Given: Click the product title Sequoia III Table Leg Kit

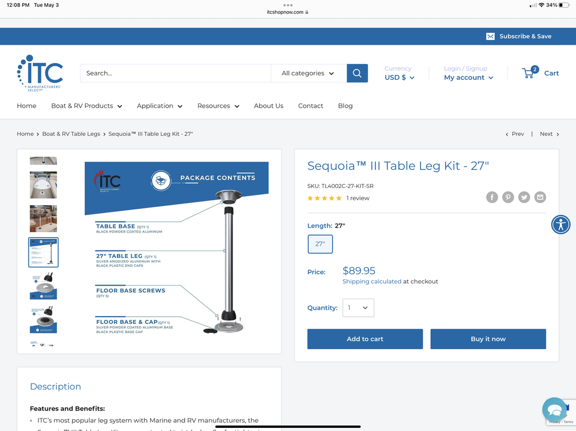Looking at the screenshot, I should (398, 166).
